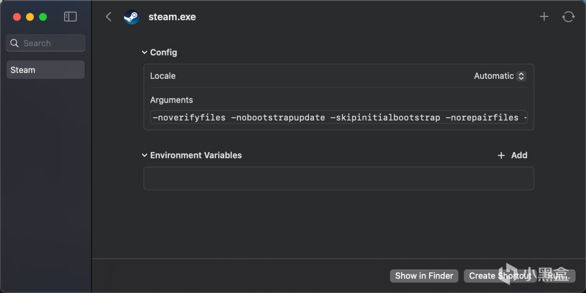Go back using the left chevron
Viewport: 586px width, 293px height.
point(109,17)
